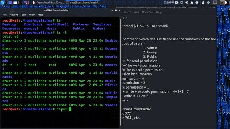
Task: Click "'r' for read permission" line
Action: 140,61
